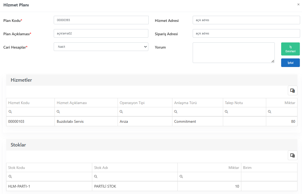Image resolution: width=302 pixels, height=194 pixels.
Task: Sort by Hizmet Açıklaması column header
Action: click(x=86, y=103)
